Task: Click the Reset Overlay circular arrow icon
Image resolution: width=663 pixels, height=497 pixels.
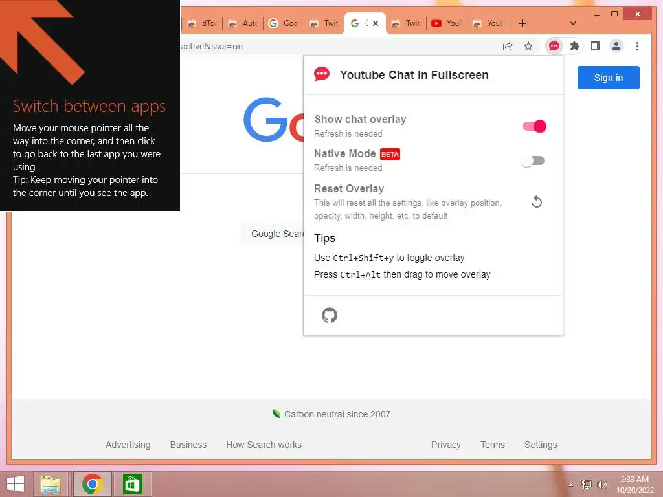Action: click(537, 202)
